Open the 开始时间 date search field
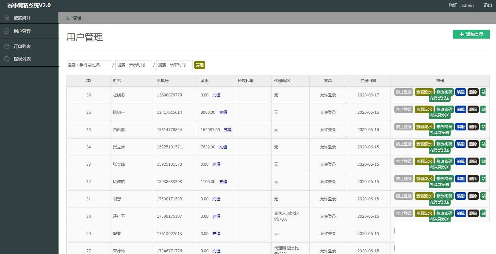This screenshot has width=496, height=254. [133, 65]
